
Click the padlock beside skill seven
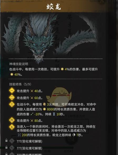pyautogui.click(x=6, y=147)
